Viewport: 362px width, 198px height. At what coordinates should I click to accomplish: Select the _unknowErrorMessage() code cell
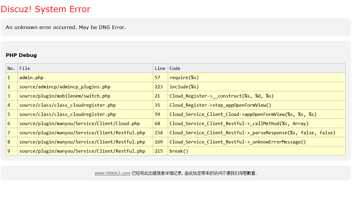[257, 142]
